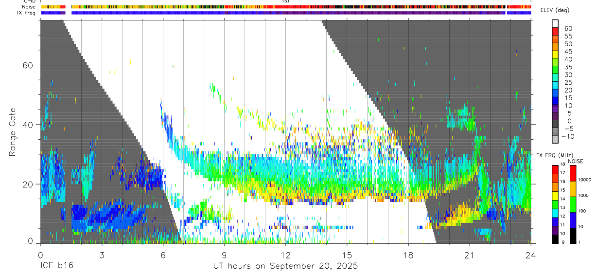Click the 'TX Freq' strip label at top left
The height and width of the screenshot is (276, 597).
pyautogui.click(x=26, y=13)
